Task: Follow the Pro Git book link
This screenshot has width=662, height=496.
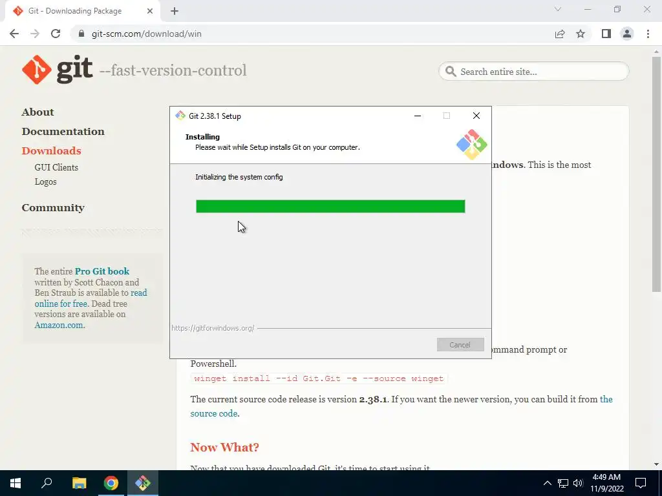Action: pyautogui.click(x=101, y=271)
